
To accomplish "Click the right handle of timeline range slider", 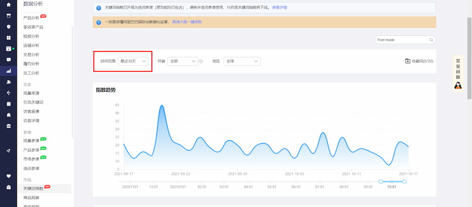I will tap(405, 182).
